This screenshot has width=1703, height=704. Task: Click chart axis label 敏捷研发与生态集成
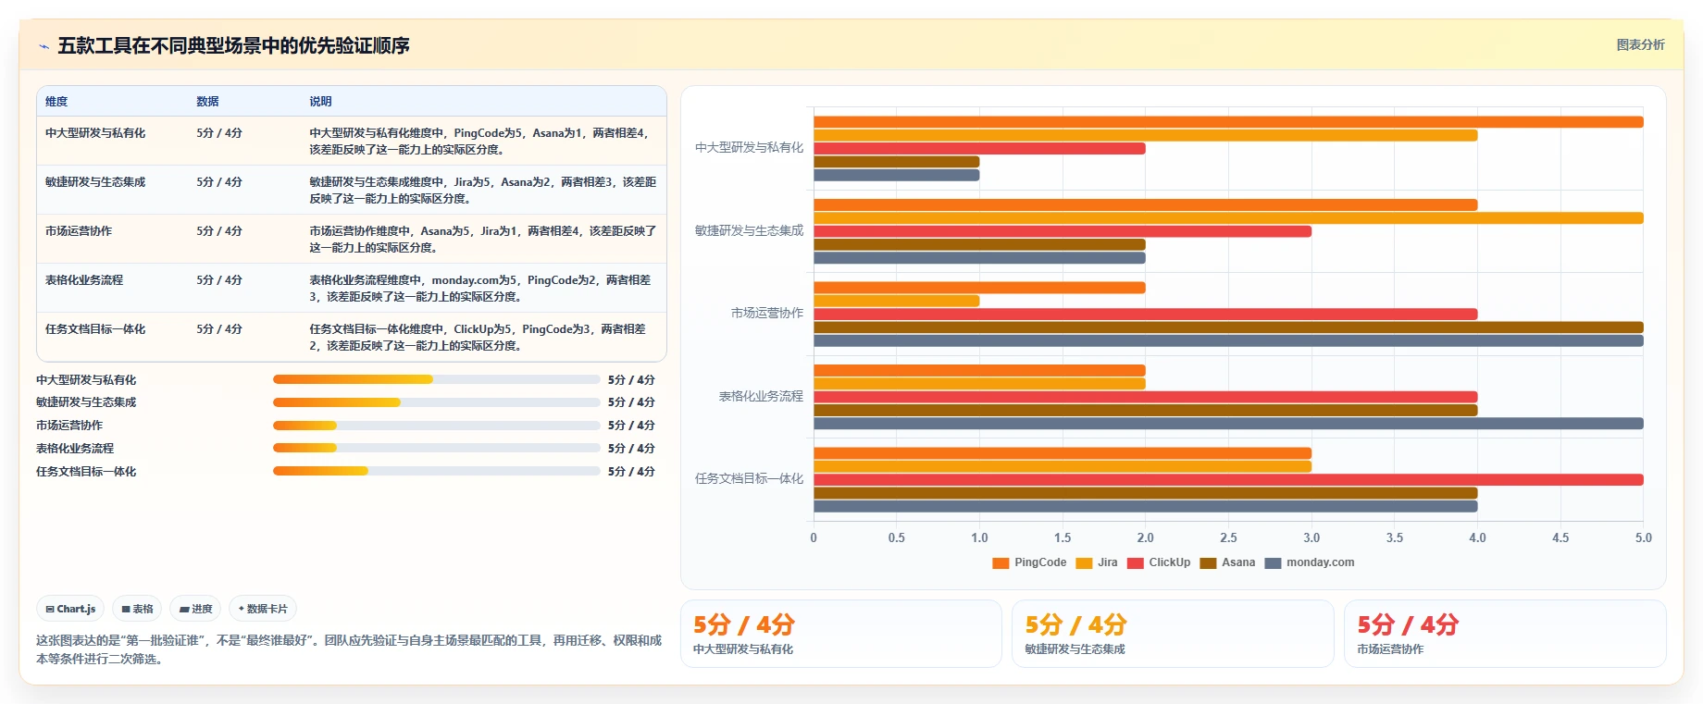point(749,230)
